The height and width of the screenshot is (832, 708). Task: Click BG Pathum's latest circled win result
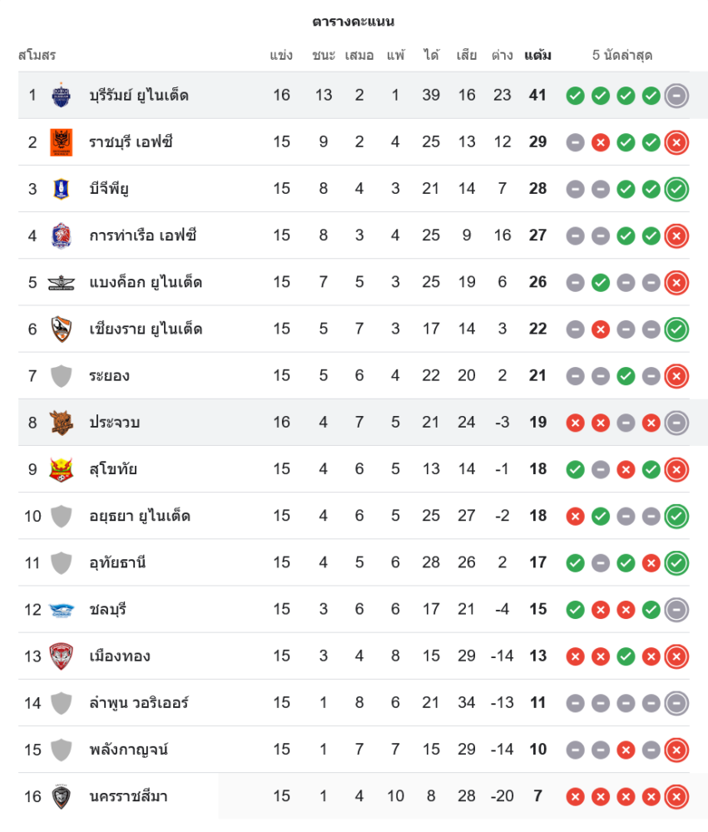click(676, 189)
